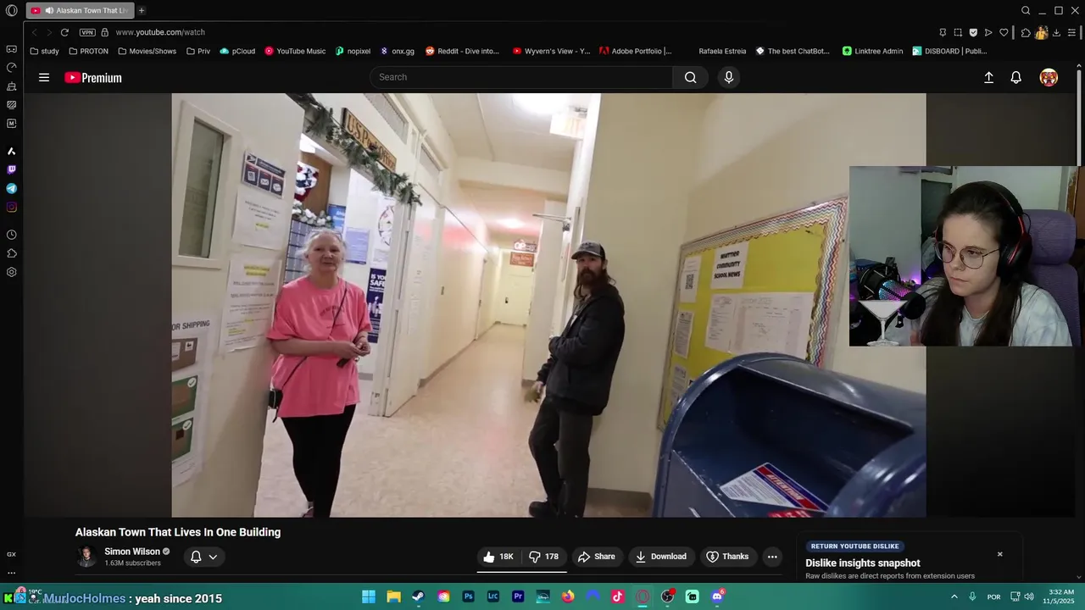The image size is (1085, 610).
Task: Click the YouTube create upload icon
Action: (988, 77)
